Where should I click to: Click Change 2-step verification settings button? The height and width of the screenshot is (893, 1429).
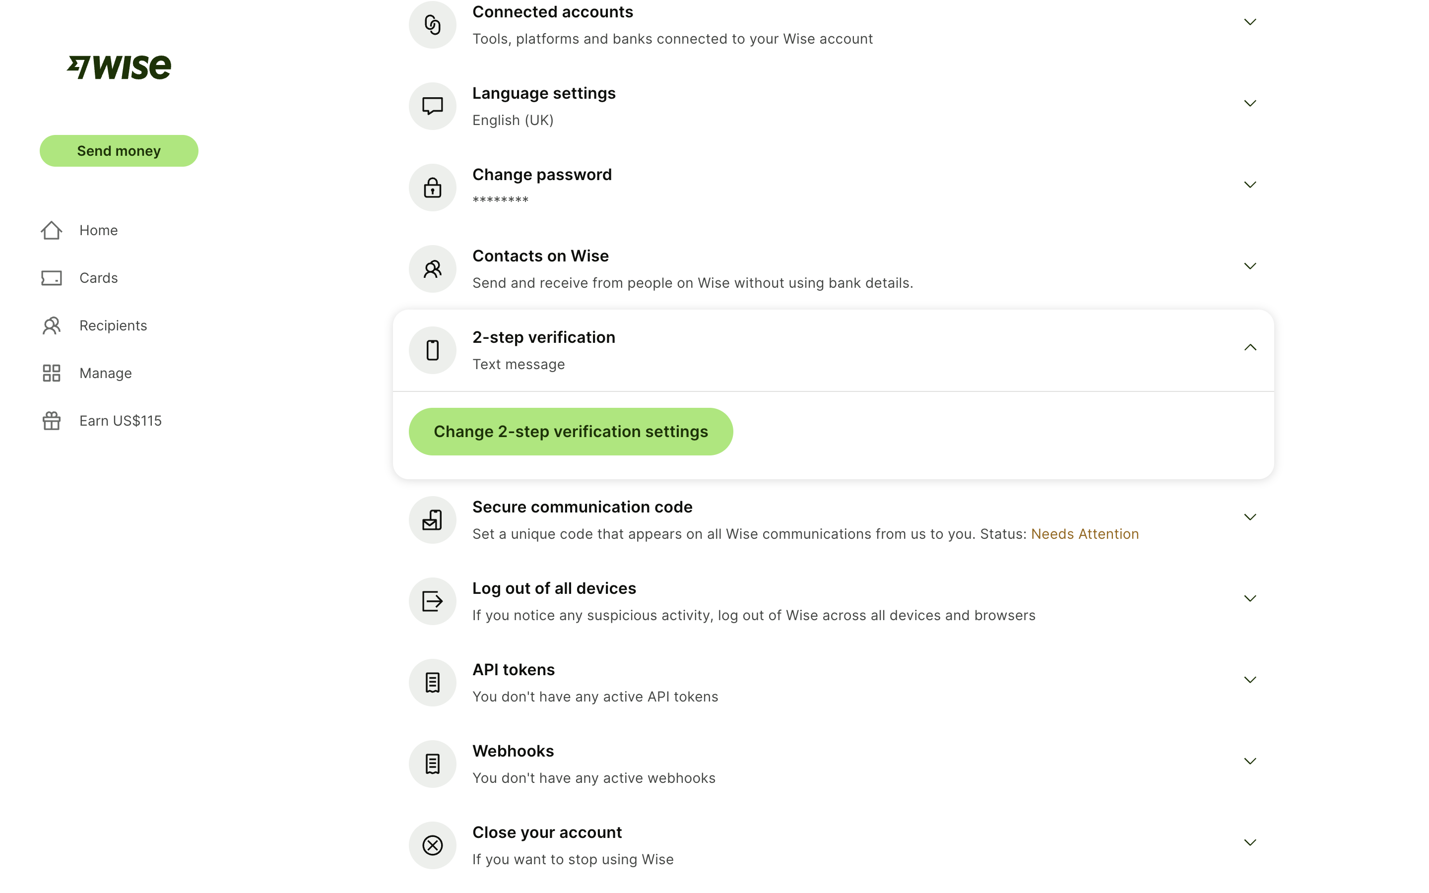(571, 432)
